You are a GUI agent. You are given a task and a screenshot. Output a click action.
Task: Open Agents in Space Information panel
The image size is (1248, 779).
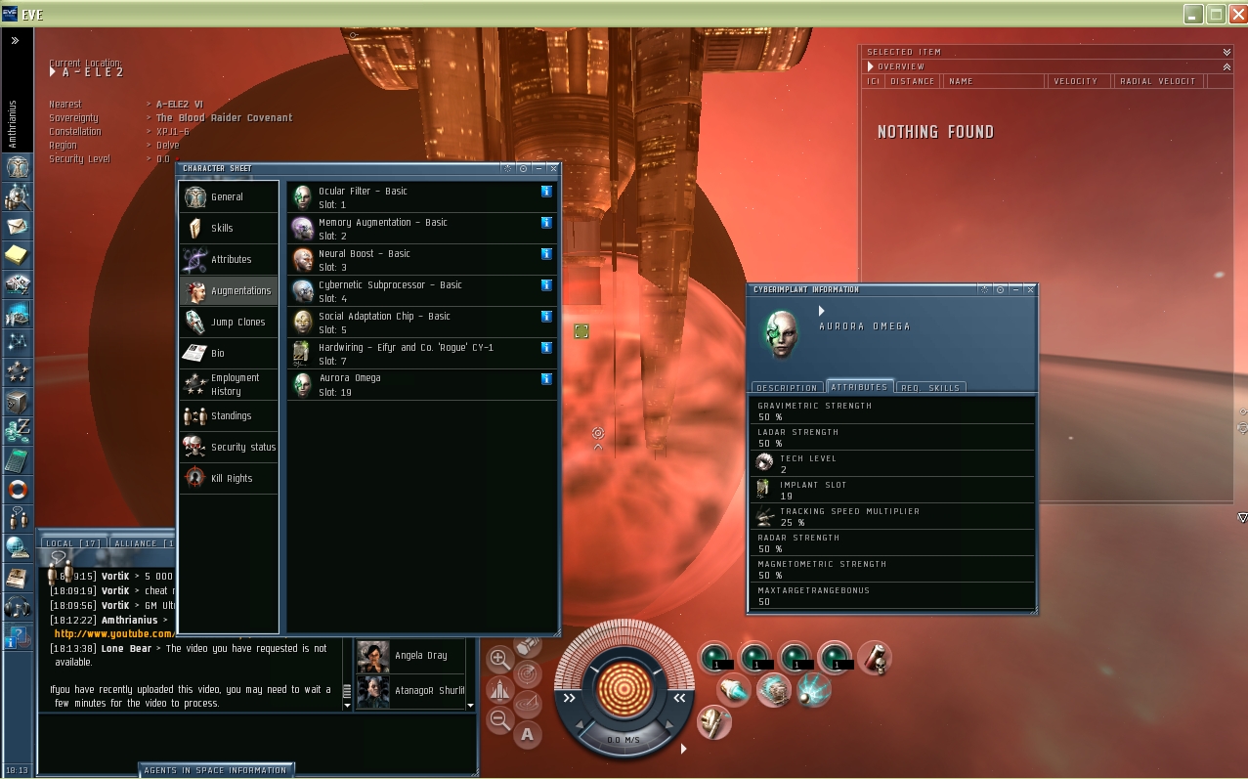[x=216, y=770]
